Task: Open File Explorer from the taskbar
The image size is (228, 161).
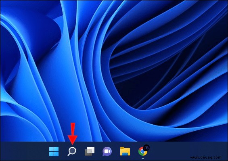Action: click(x=125, y=151)
